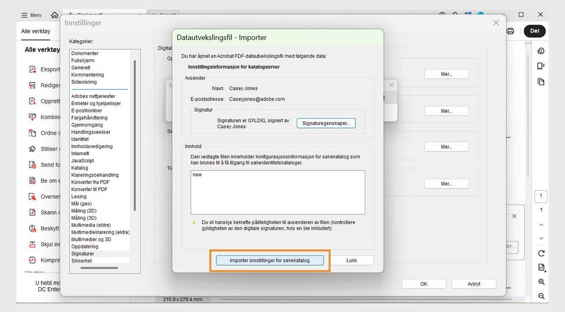The image size is (565, 312).
Task: Open Signaturegenskaper dialog
Action: 326,123
